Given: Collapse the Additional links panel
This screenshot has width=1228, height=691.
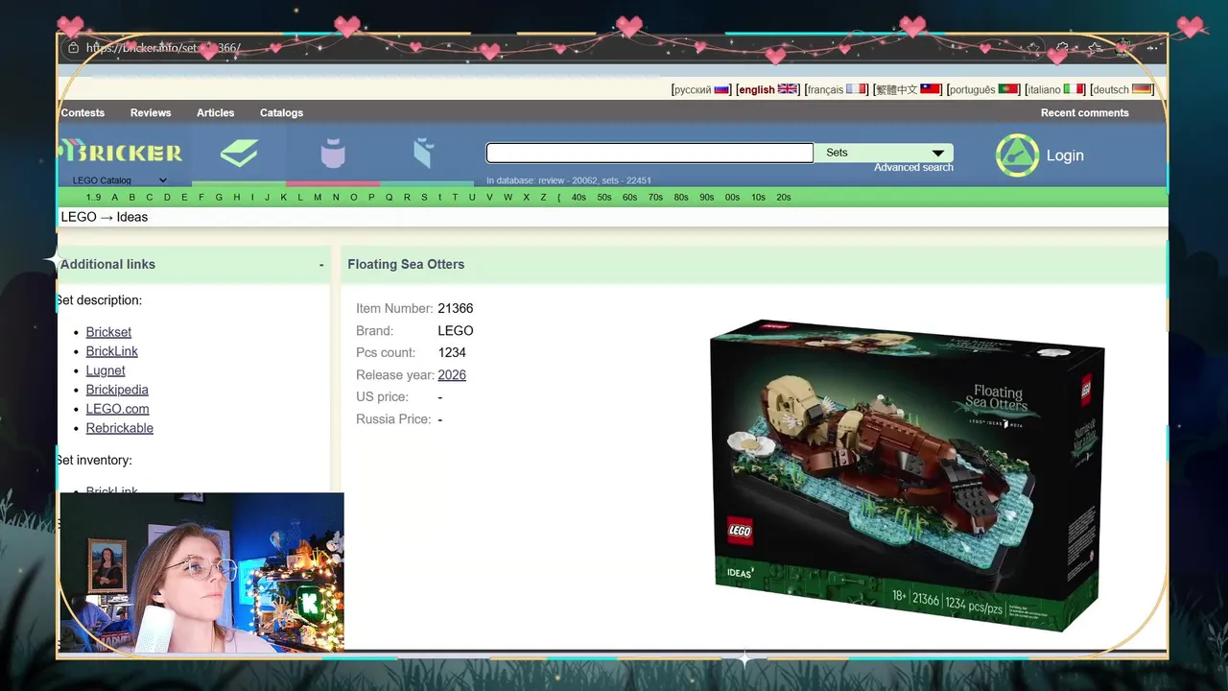Looking at the screenshot, I should click(x=321, y=265).
